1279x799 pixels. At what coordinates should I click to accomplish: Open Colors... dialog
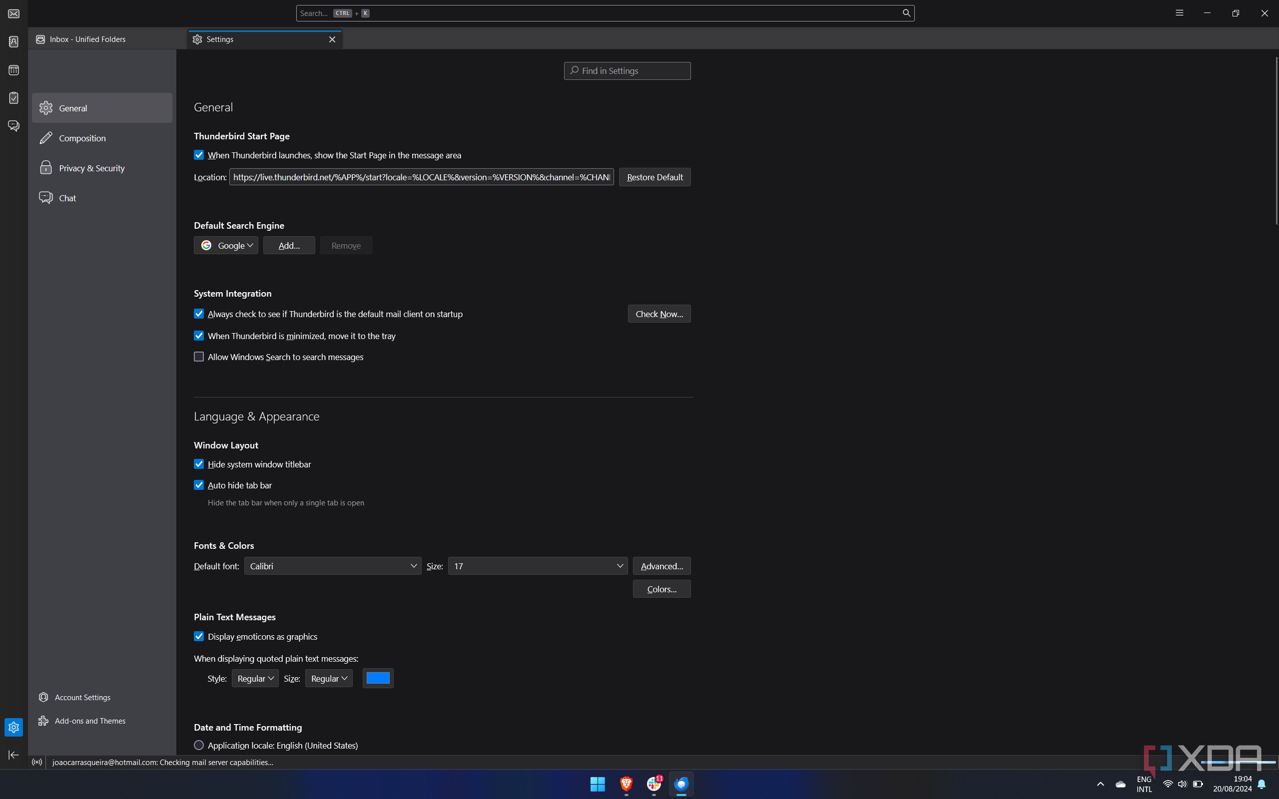pyautogui.click(x=661, y=589)
